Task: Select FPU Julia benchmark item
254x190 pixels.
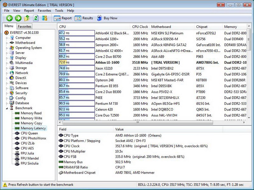Action: pos(27,153)
